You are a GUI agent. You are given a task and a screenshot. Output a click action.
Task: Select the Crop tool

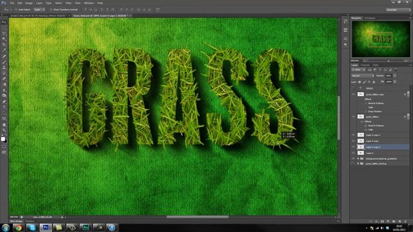pos(4,44)
